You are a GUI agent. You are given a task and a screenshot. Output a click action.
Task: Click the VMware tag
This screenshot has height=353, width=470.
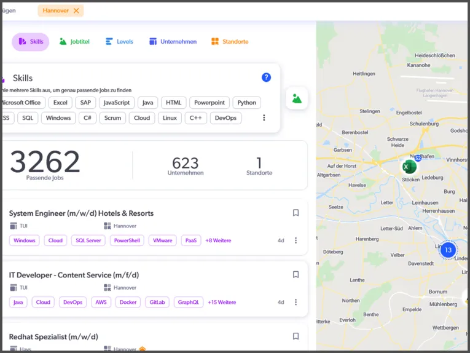(162, 240)
